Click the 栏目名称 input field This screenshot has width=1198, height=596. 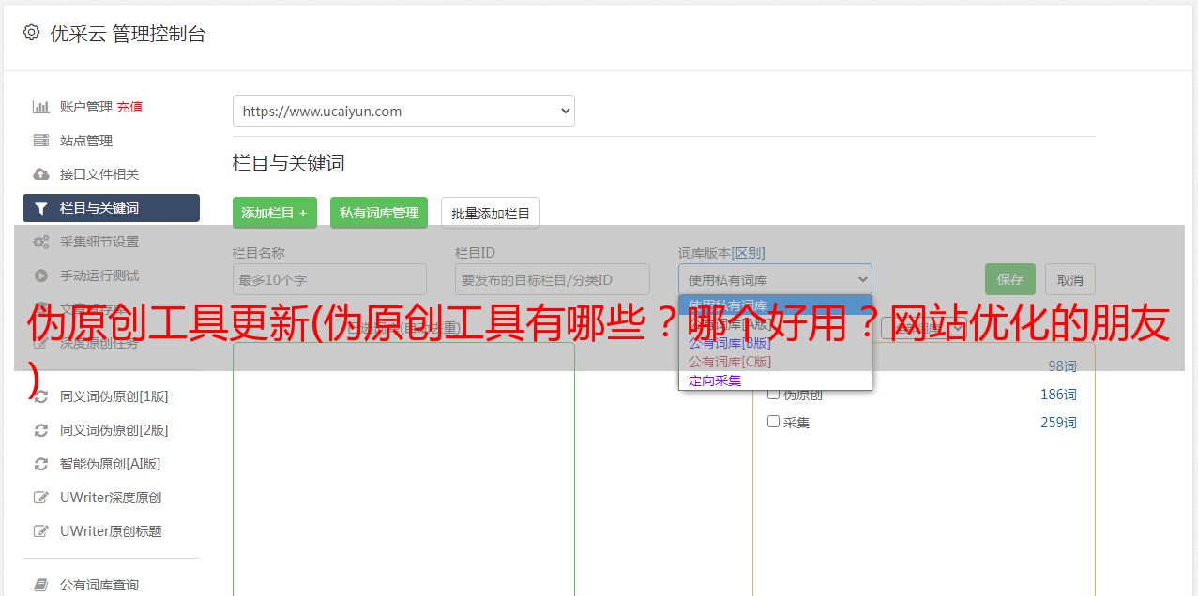click(x=329, y=279)
